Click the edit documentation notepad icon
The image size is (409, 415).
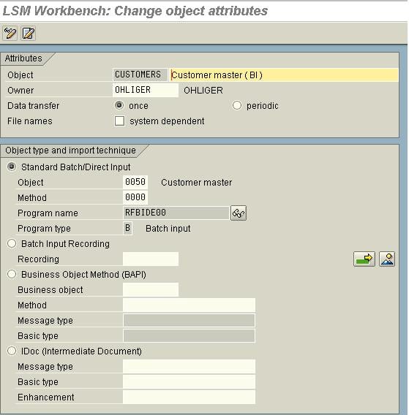click(x=28, y=34)
